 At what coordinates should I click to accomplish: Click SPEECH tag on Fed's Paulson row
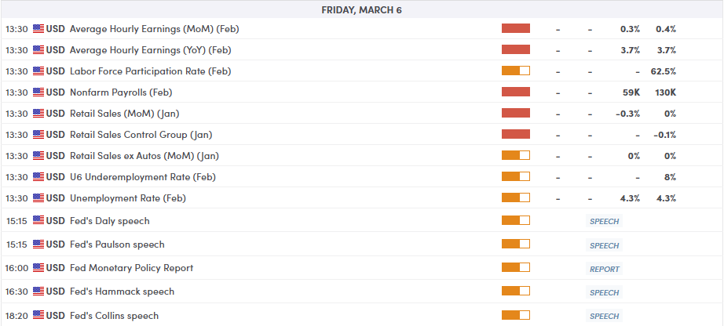[605, 245]
